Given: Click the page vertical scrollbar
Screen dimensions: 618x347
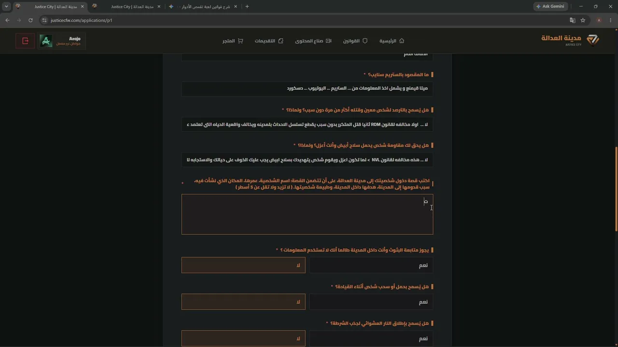Looking at the screenshot, I should [616, 188].
